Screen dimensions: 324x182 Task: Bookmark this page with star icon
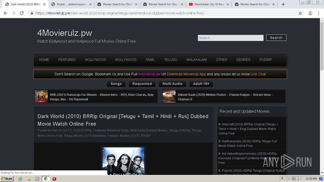click(x=300, y=13)
